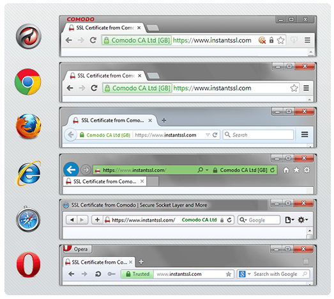The width and height of the screenshot is (334, 299).
Task: Open Opera's search engine dropdown arrow
Action: [x=249, y=274]
